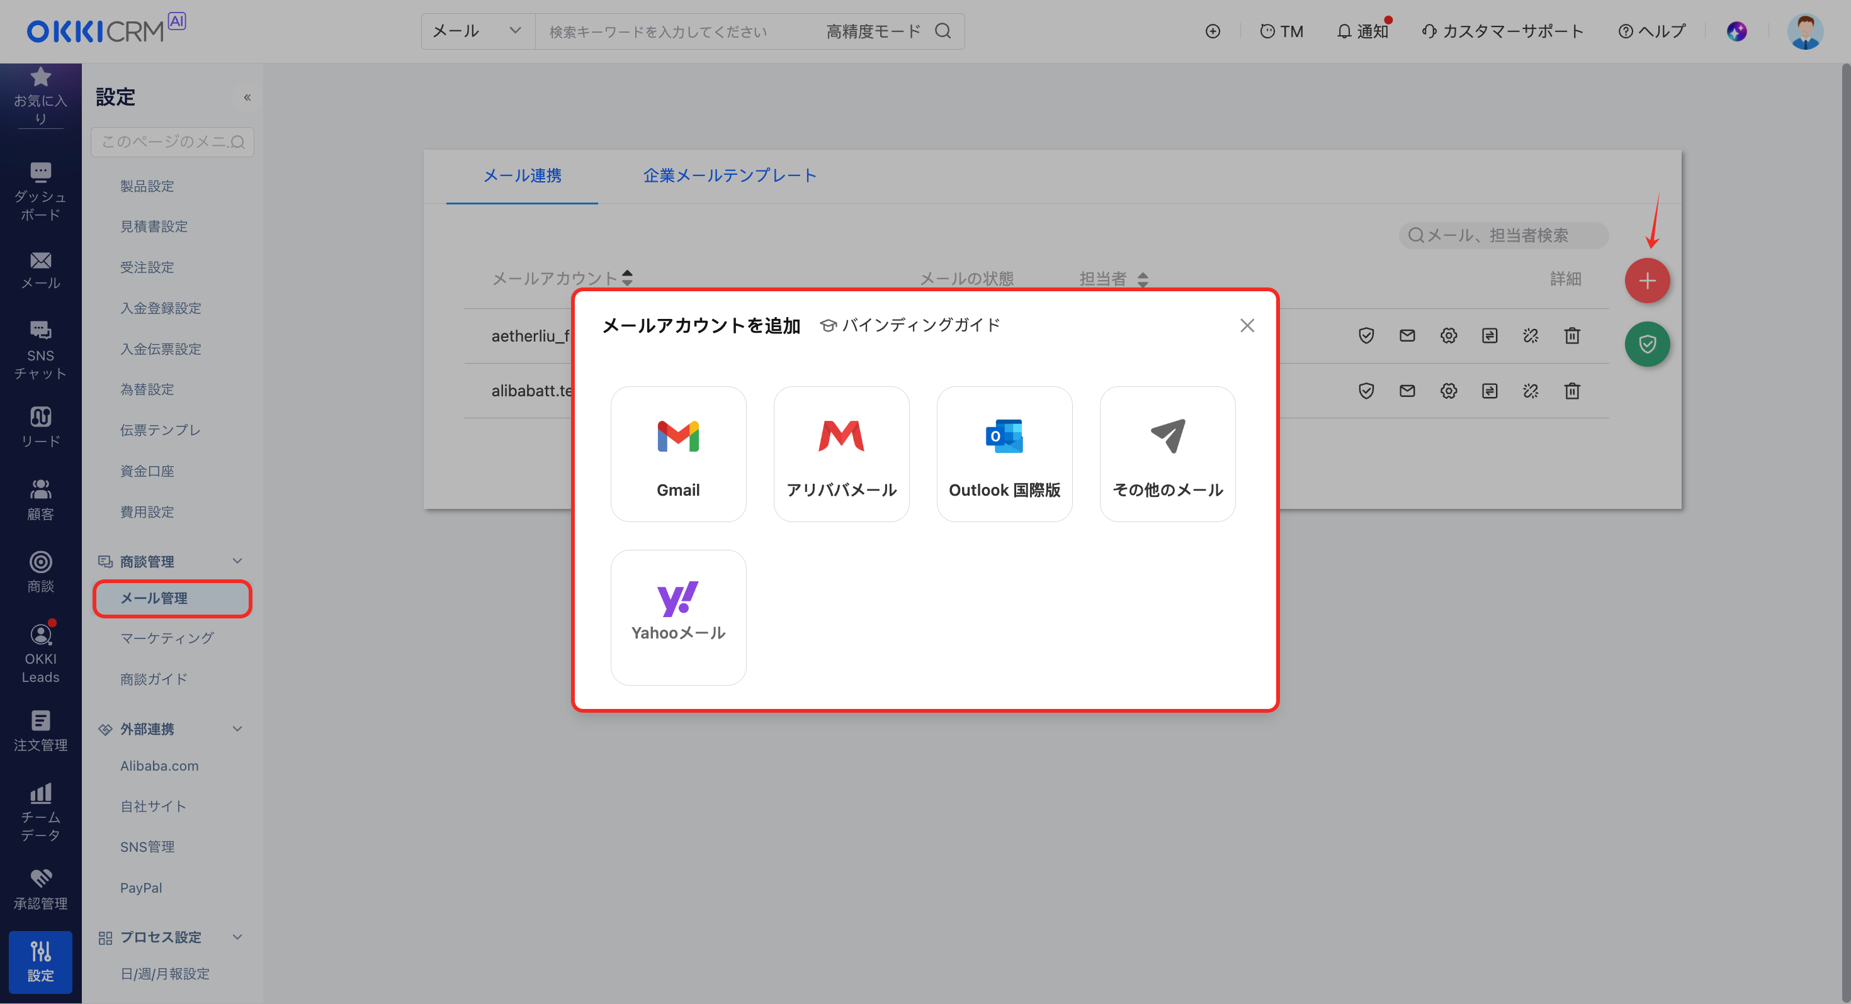
Task: Select the Gmail provider card
Action: click(x=677, y=454)
